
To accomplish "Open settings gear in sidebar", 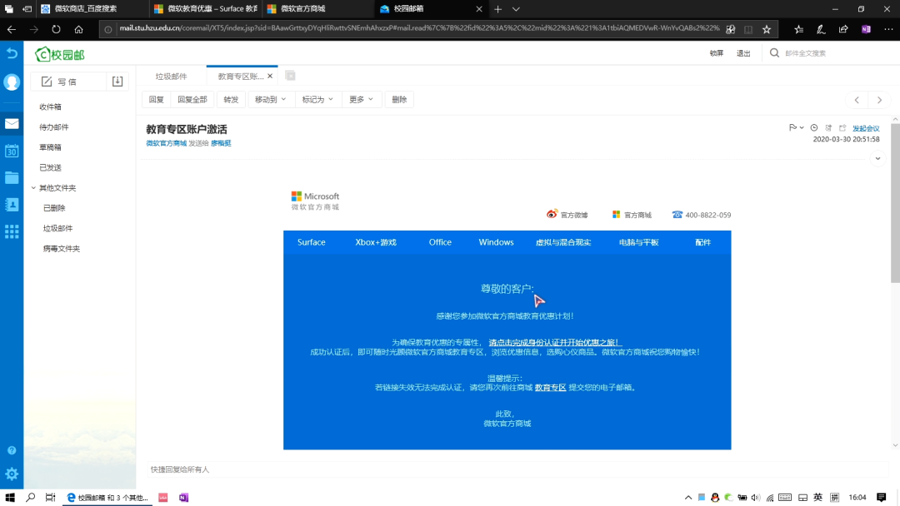I will click(12, 474).
